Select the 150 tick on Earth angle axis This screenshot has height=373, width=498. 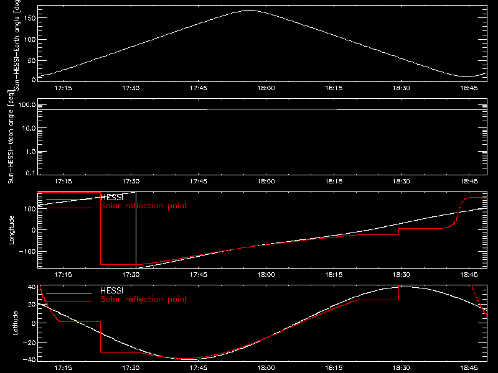click(x=29, y=18)
